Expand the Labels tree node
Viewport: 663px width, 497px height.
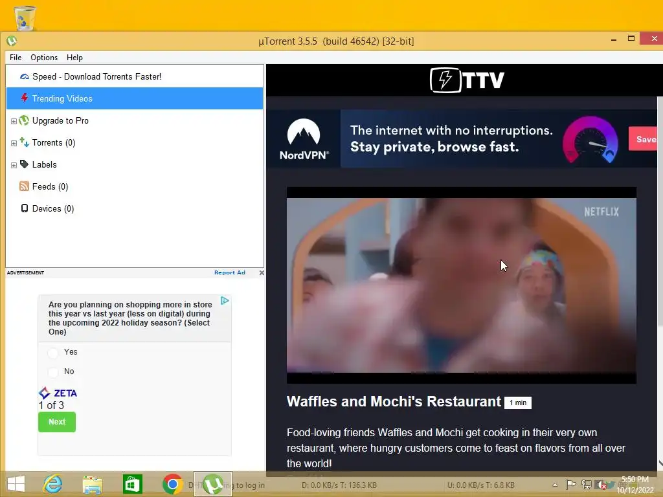14,165
